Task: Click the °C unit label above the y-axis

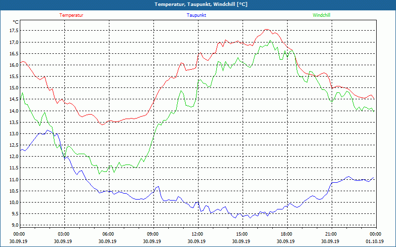Action: 16,22
